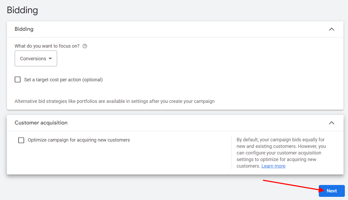Image resolution: width=348 pixels, height=200 pixels.
Task: Click the chevron icon on the Customer acquisition panel
Action: [x=332, y=123]
